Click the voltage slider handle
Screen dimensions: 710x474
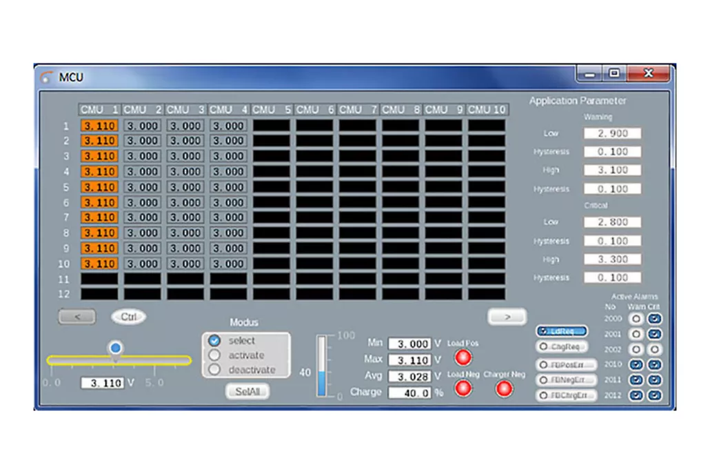(116, 347)
